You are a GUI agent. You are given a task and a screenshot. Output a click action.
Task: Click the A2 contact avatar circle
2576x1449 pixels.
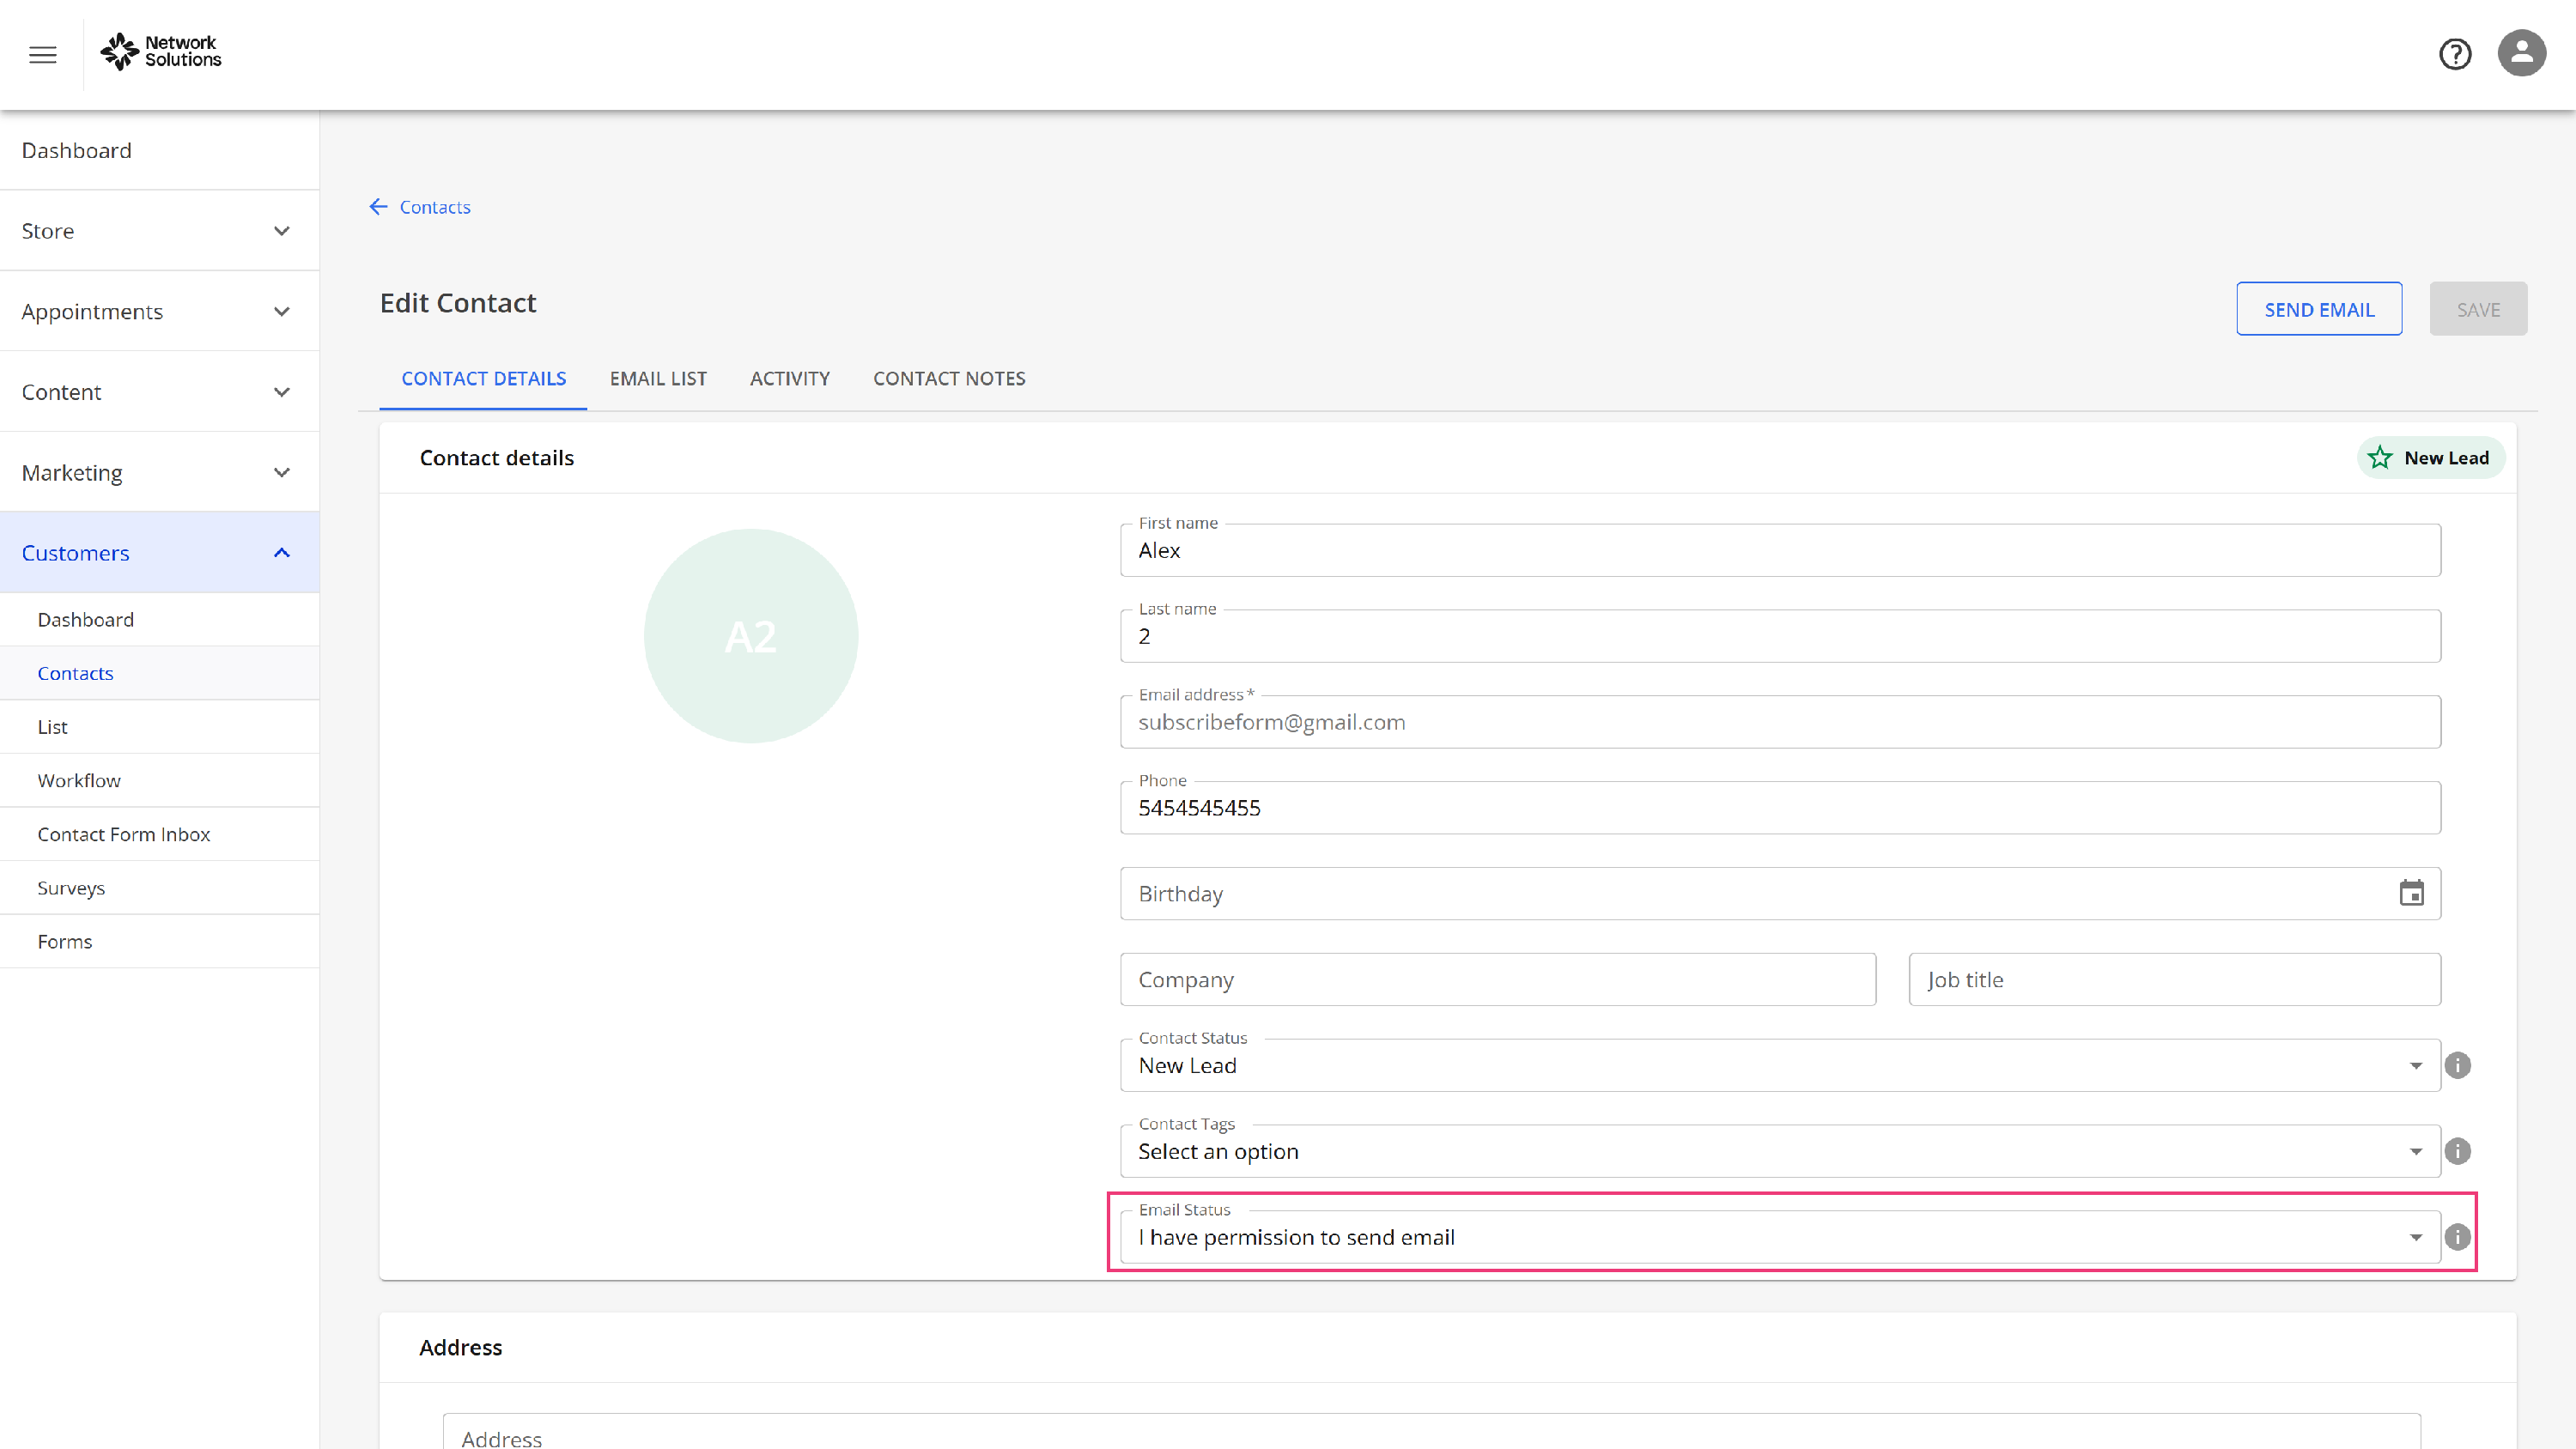point(751,636)
